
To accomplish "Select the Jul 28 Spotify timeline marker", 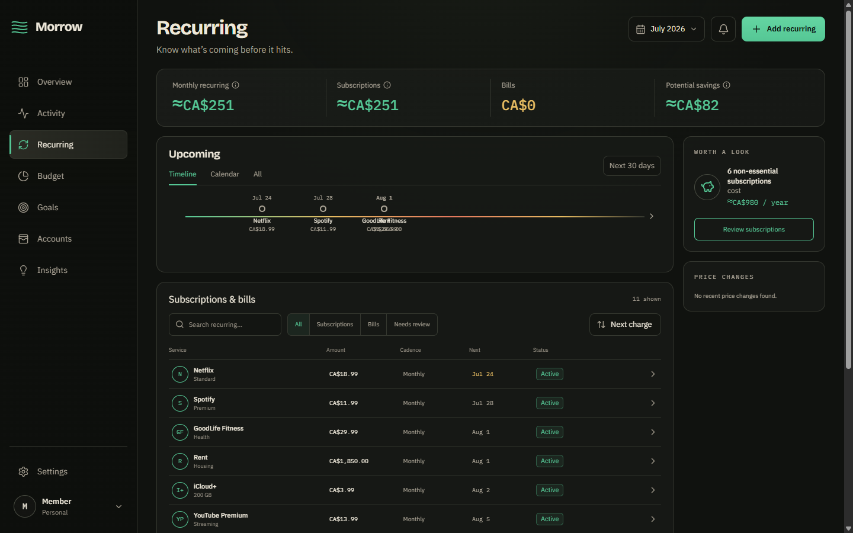I will [323, 209].
